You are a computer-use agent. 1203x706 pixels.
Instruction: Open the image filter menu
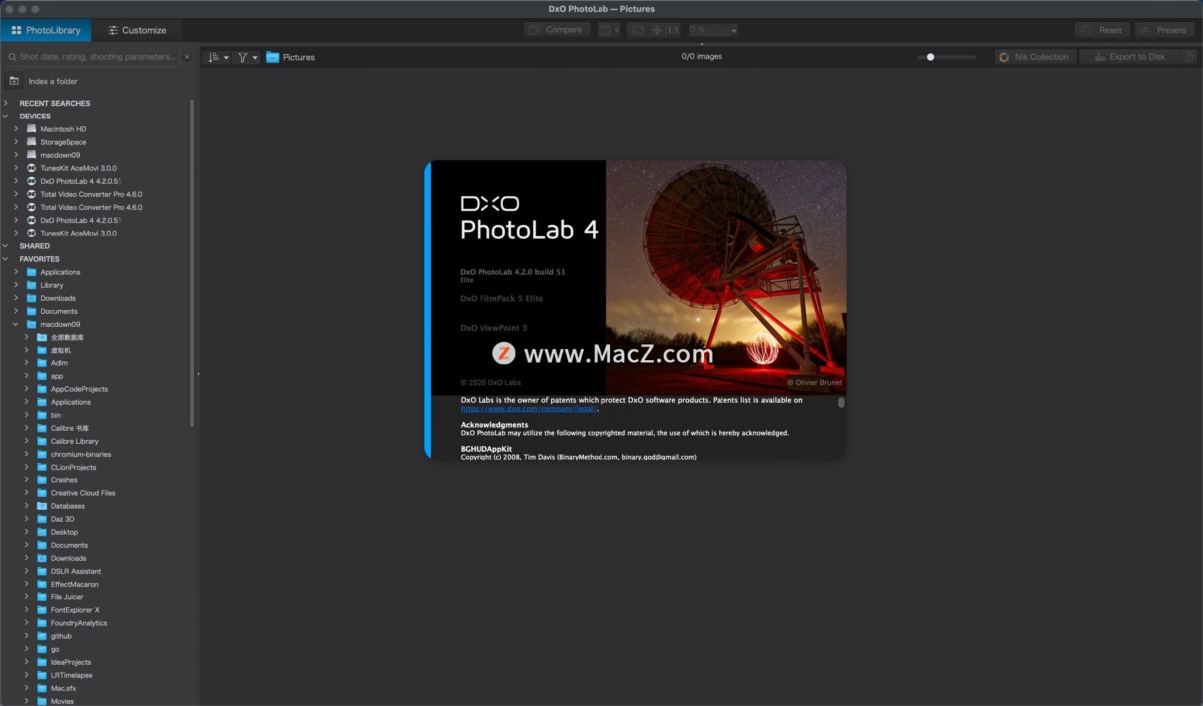(x=248, y=58)
